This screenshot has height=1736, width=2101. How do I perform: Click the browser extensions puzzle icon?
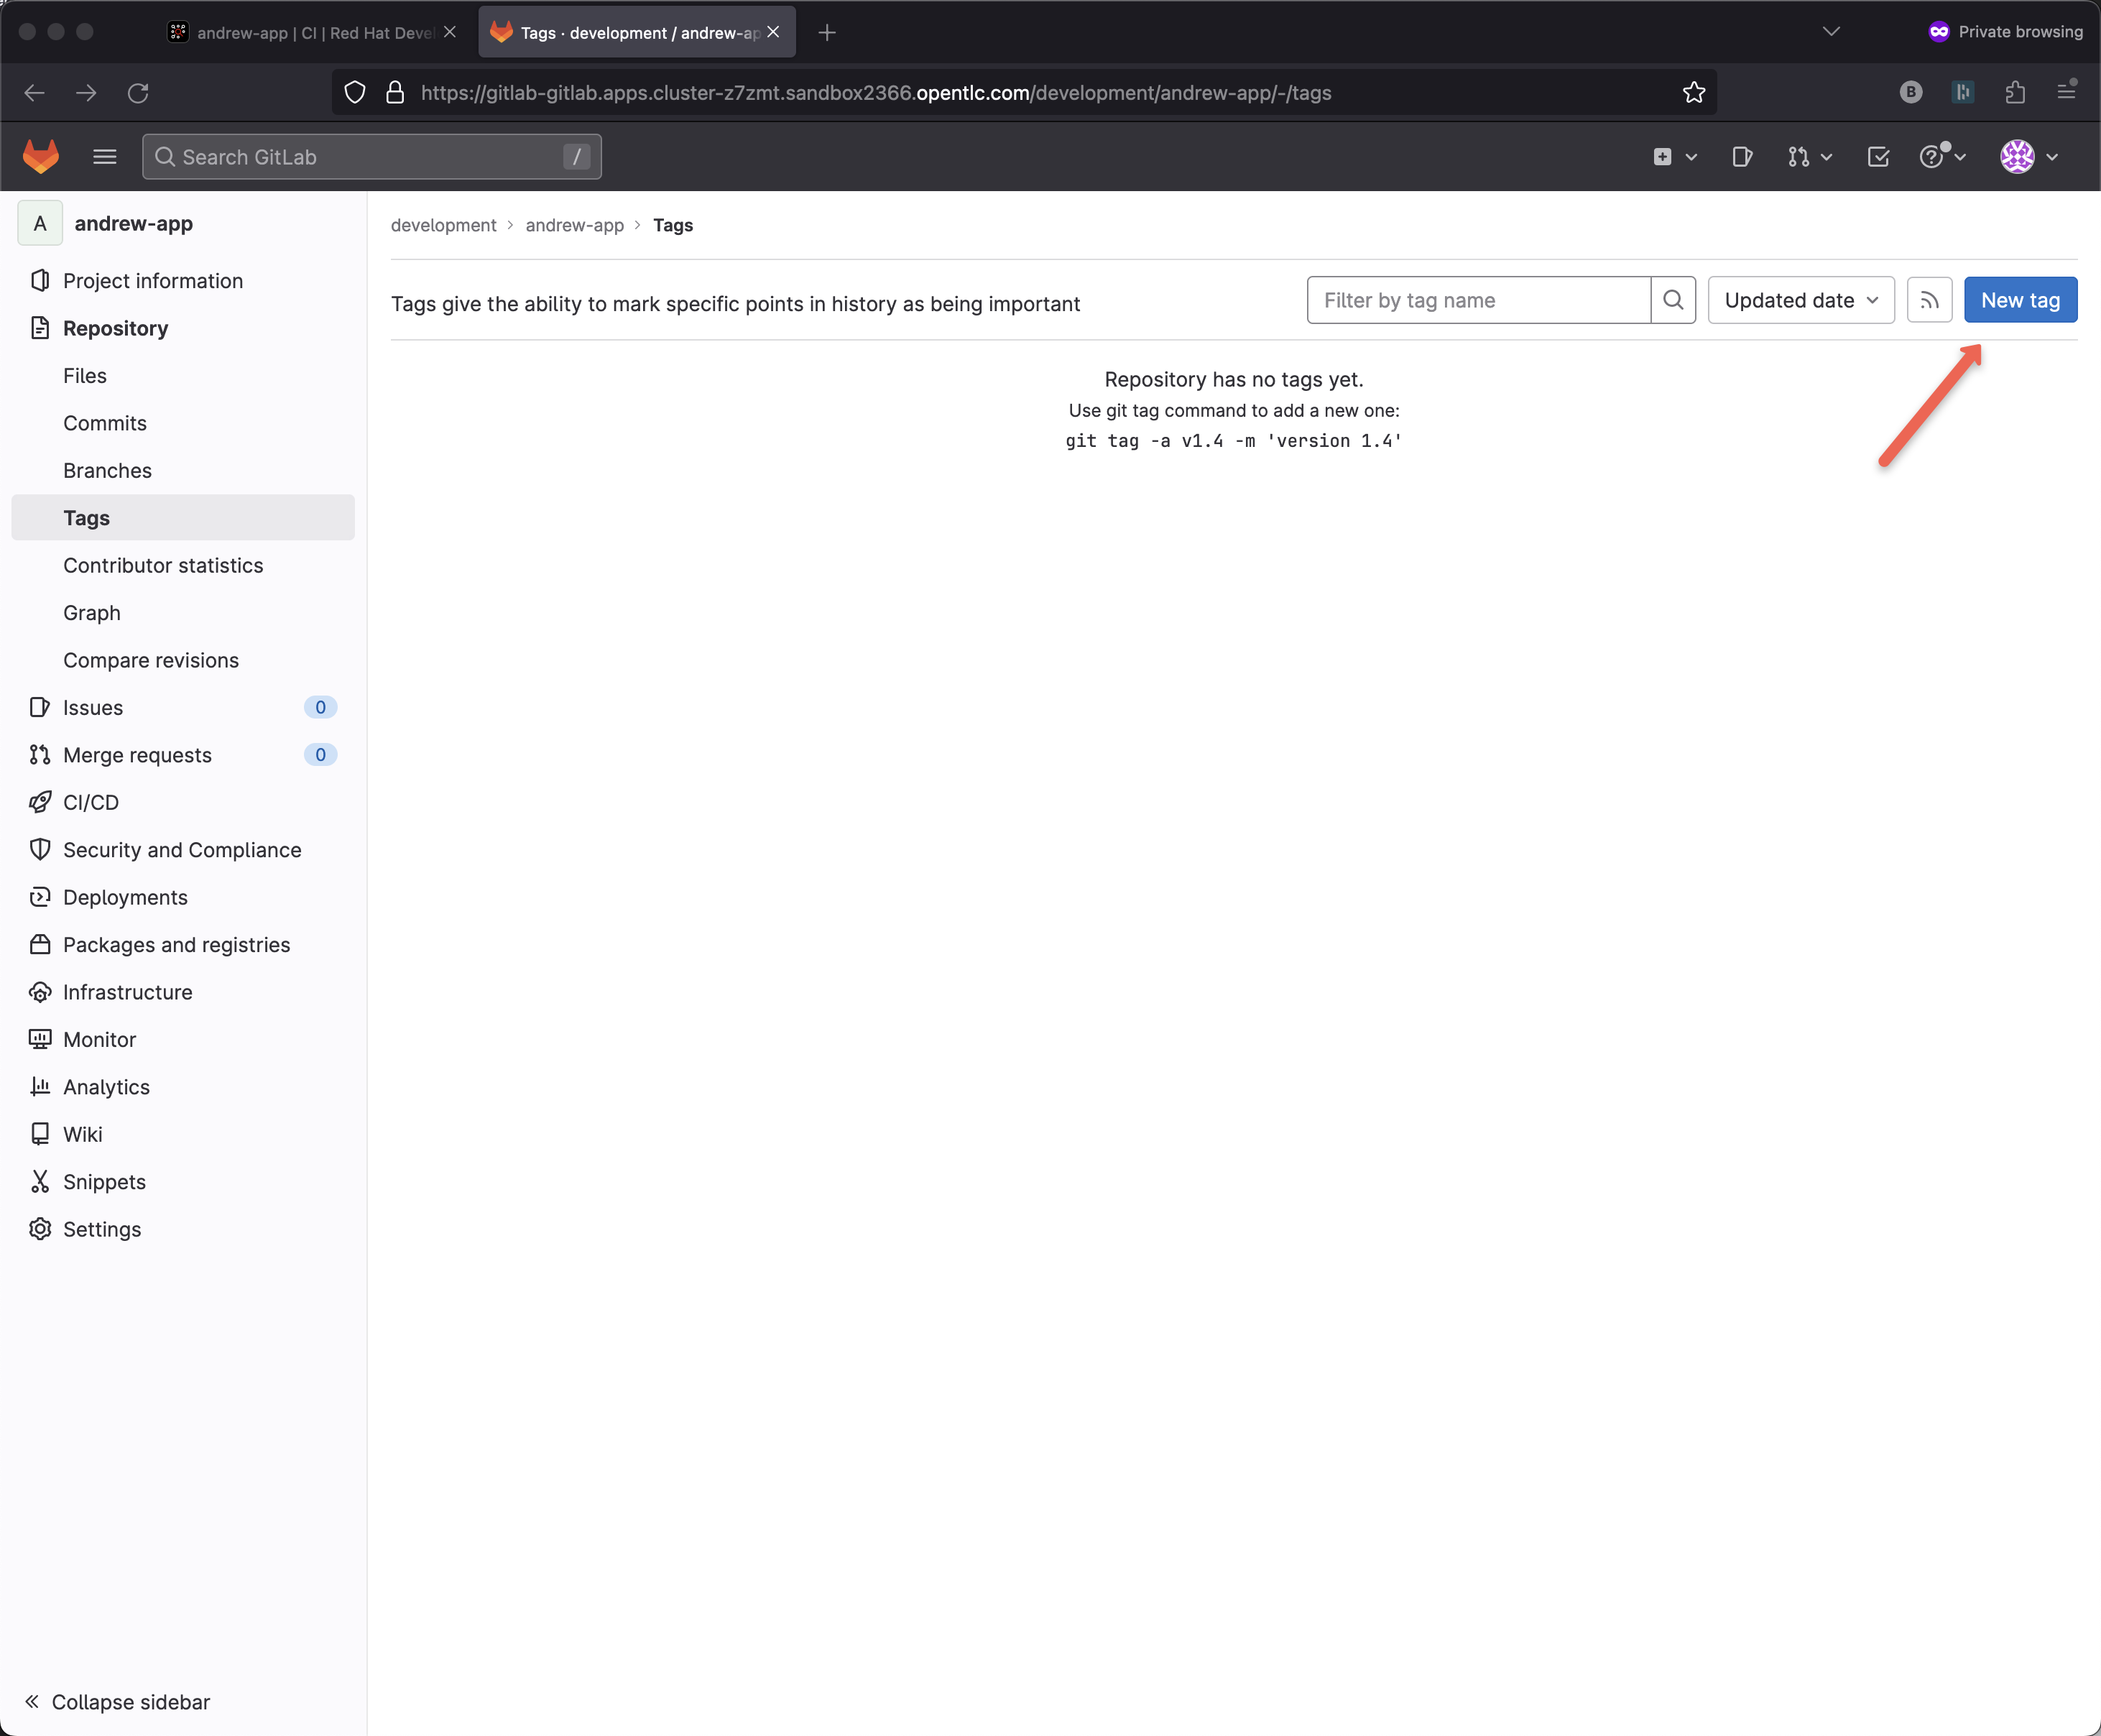pos(2015,93)
